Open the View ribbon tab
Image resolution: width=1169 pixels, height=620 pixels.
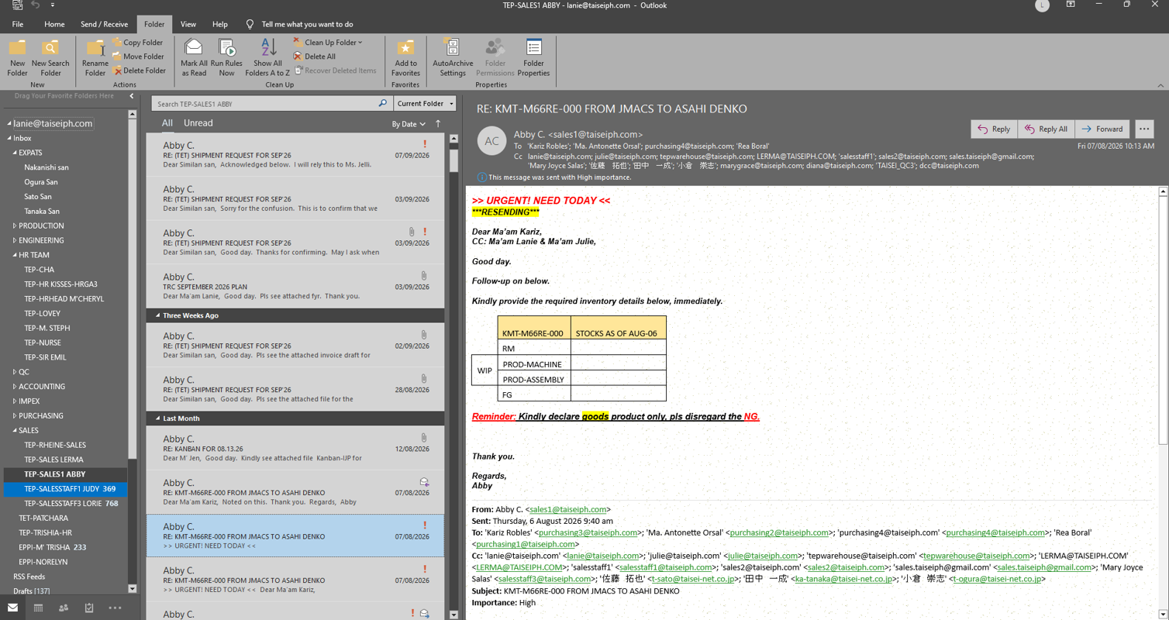188,24
